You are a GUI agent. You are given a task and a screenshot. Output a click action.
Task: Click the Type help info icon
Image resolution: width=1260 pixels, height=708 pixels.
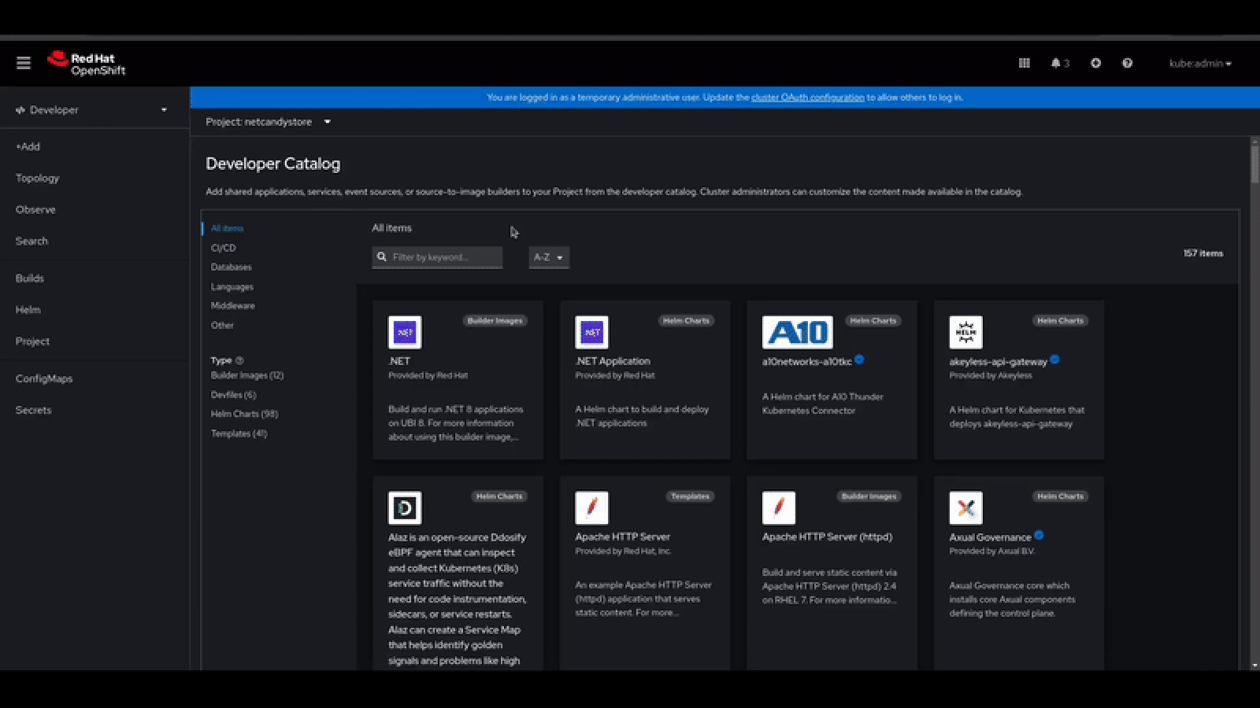[239, 360]
